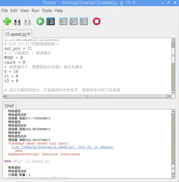The height and width of the screenshot is (182, 179).
Task: Open traceback link to line 43
Action: 63,147
